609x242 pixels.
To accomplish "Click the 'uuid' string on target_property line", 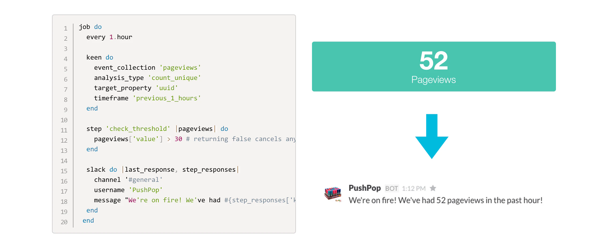I will pyautogui.click(x=167, y=88).
